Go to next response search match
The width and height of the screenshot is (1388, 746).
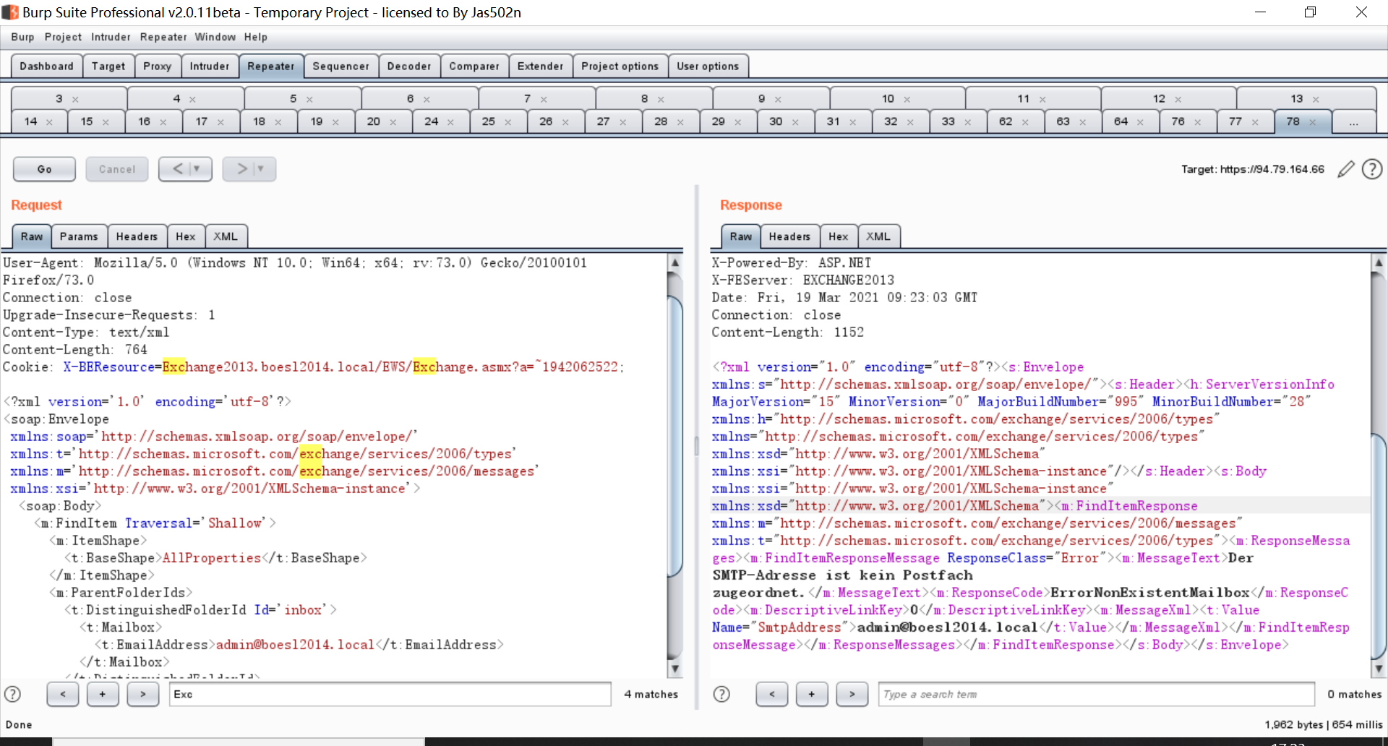coord(852,694)
